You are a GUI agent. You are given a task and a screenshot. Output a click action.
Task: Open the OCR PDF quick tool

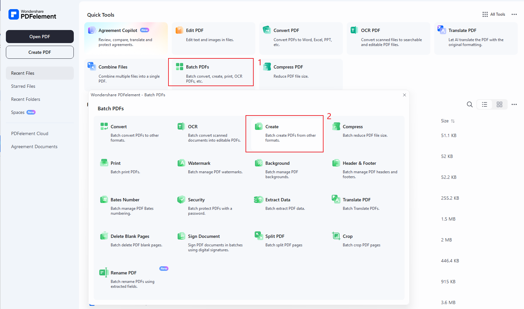pyautogui.click(x=389, y=38)
